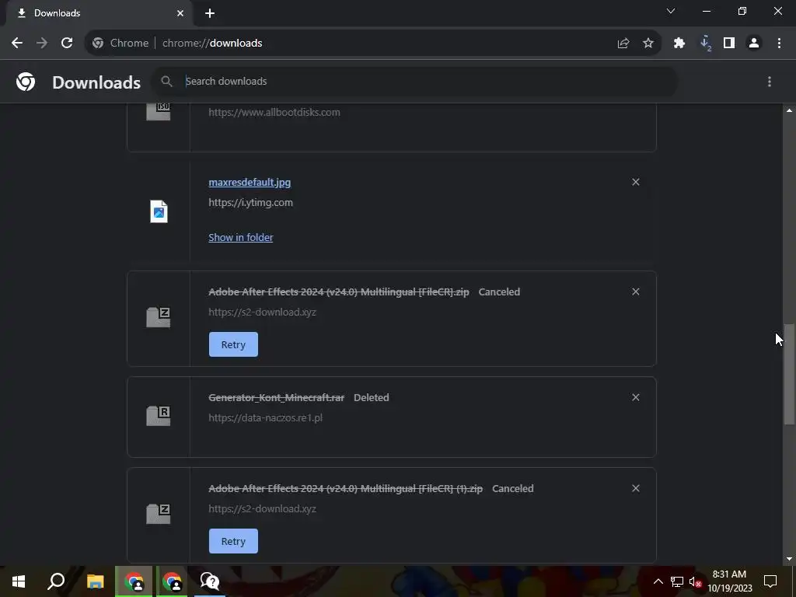Open the muted volume tray icon
Screen dimensions: 796x597
(x=695, y=581)
